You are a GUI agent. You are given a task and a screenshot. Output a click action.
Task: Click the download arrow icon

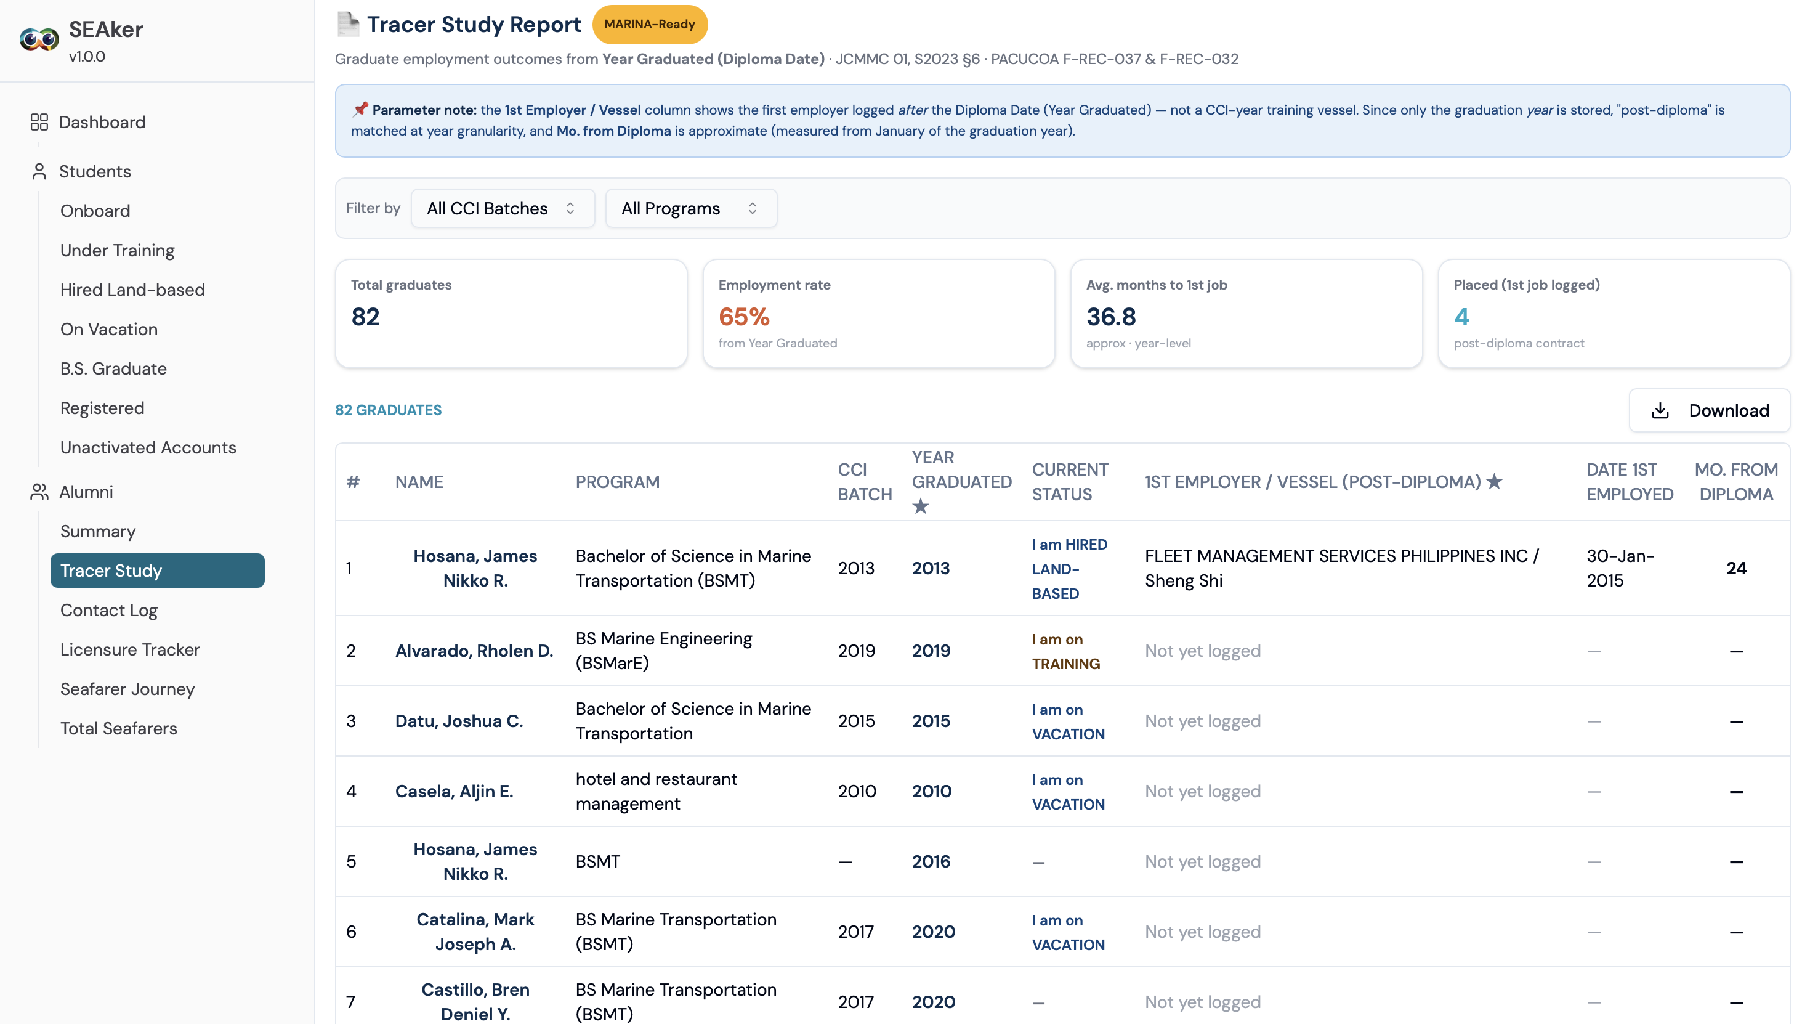click(1660, 411)
